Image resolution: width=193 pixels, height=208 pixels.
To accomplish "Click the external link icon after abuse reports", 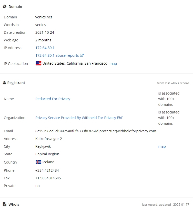I will (x=82, y=55).
